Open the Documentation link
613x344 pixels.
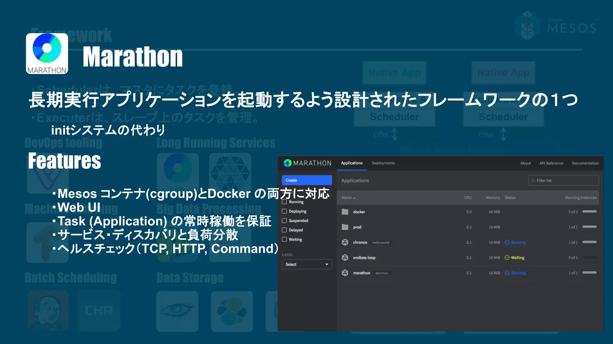pyautogui.click(x=585, y=163)
